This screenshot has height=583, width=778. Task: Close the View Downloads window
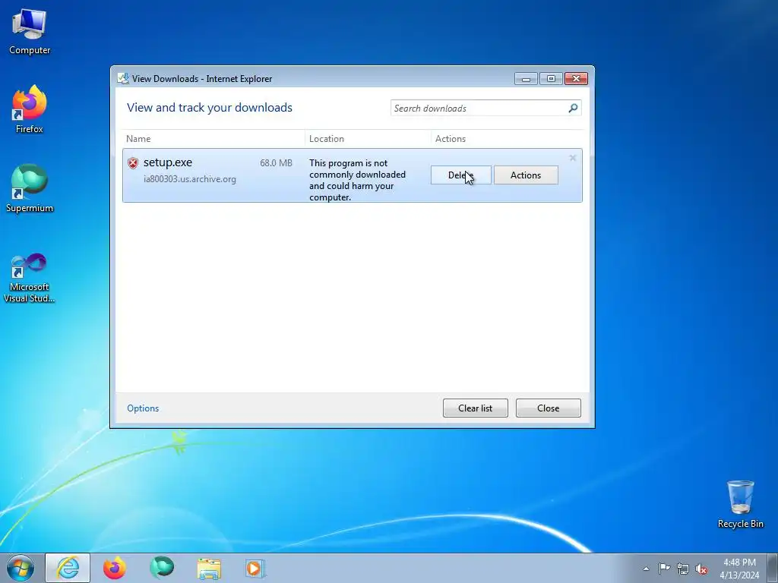pos(576,78)
